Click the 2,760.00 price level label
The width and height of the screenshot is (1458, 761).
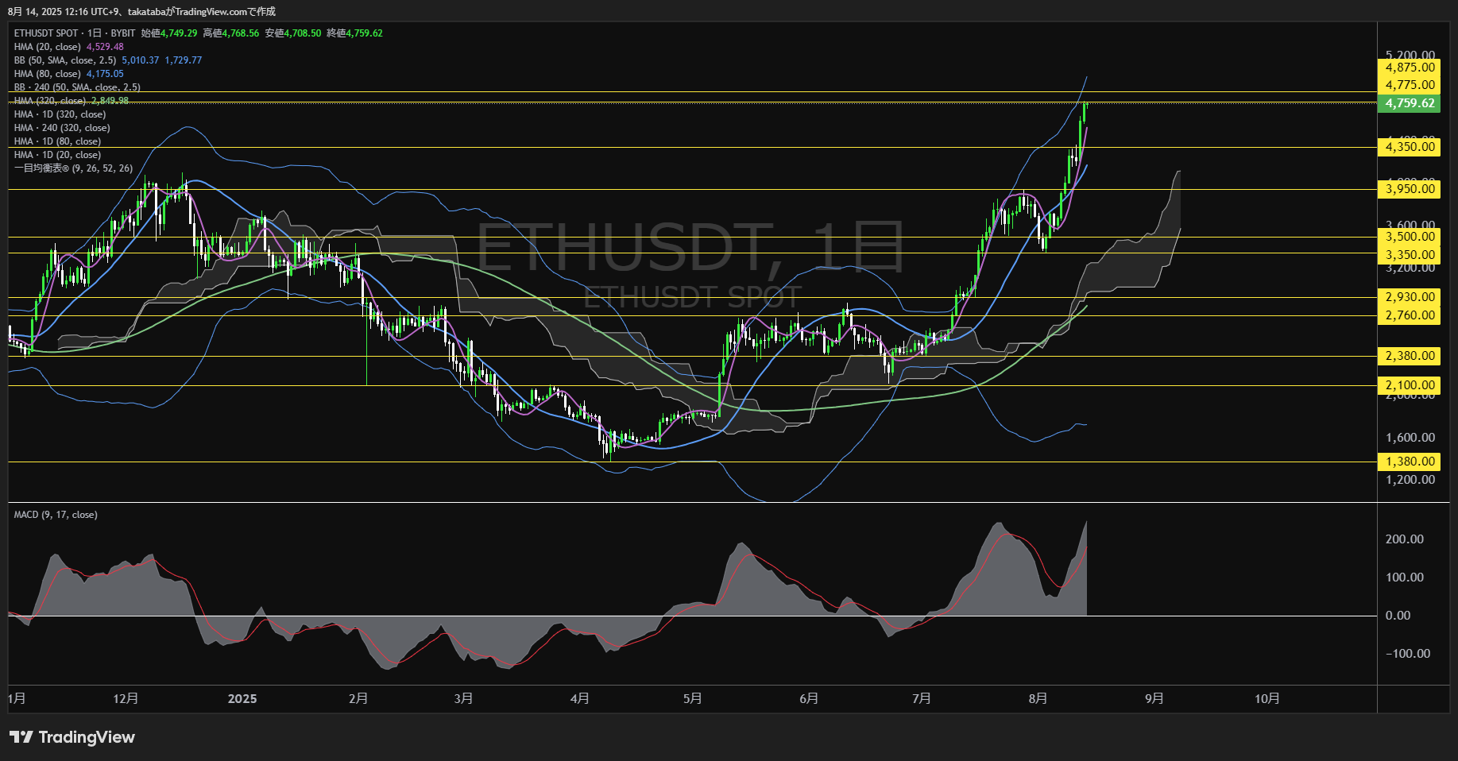tap(1410, 315)
